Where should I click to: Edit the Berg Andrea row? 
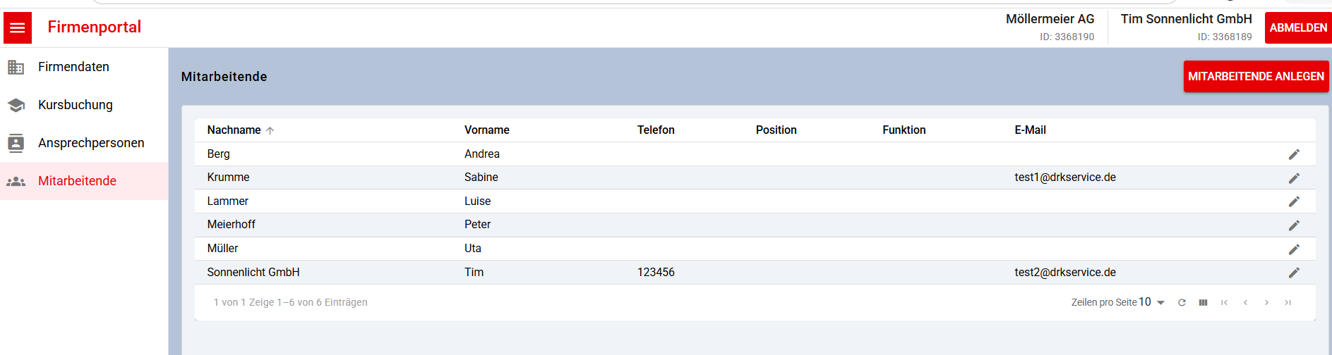click(1294, 154)
